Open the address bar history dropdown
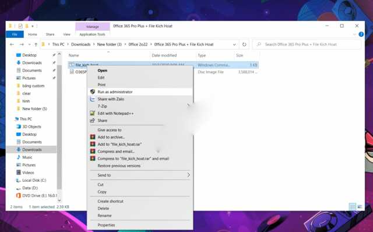373x232 pixels. 234,44
